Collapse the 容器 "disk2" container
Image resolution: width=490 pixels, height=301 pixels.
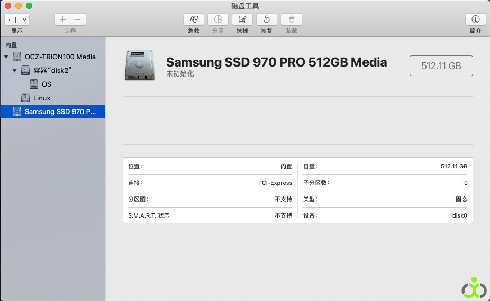pyautogui.click(x=14, y=70)
